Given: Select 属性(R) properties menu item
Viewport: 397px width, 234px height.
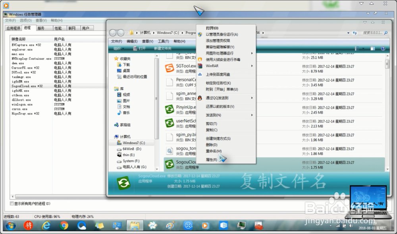Looking at the screenshot, I should (212, 159).
